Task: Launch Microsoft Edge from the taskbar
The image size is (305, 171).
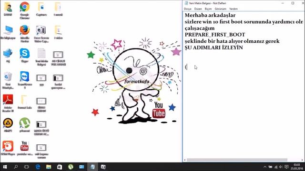Action: click(x=38, y=167)
